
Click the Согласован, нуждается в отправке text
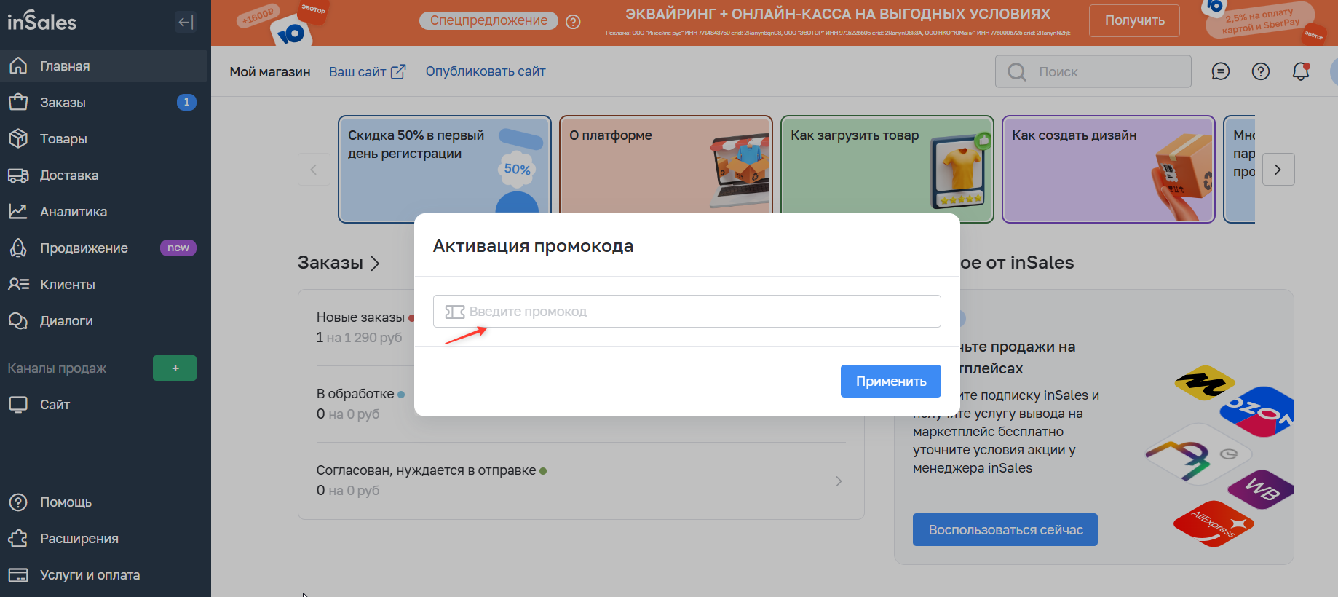point(426,470)
